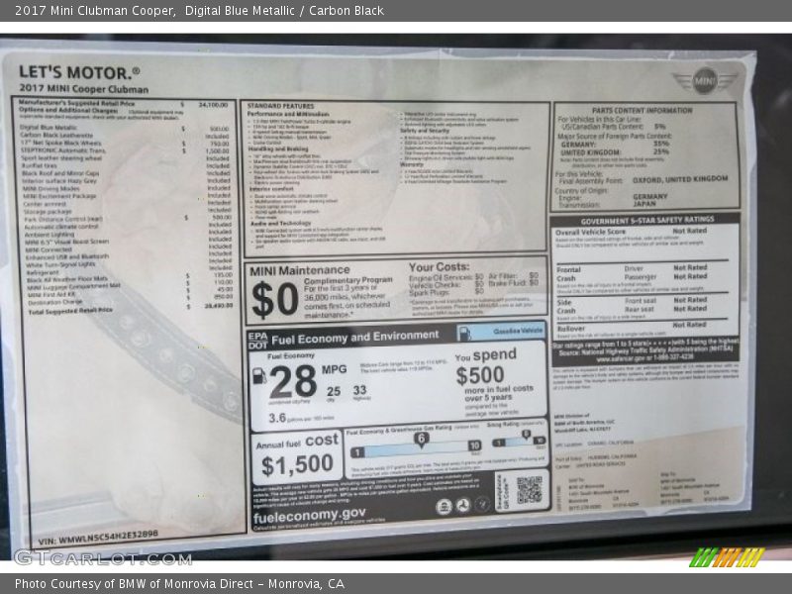Click the Sport leather steering wheel row
Viewport: 792px width, 594px height.
(x=126, y=158)
